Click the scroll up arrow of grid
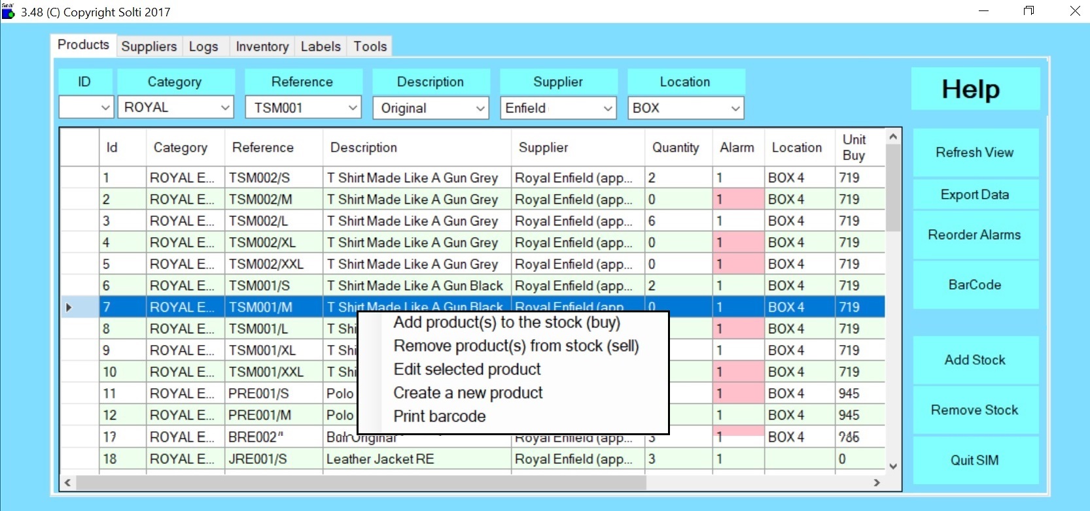Image resolution: width=1090 pixels, height=511 pixels. [893, 137]
